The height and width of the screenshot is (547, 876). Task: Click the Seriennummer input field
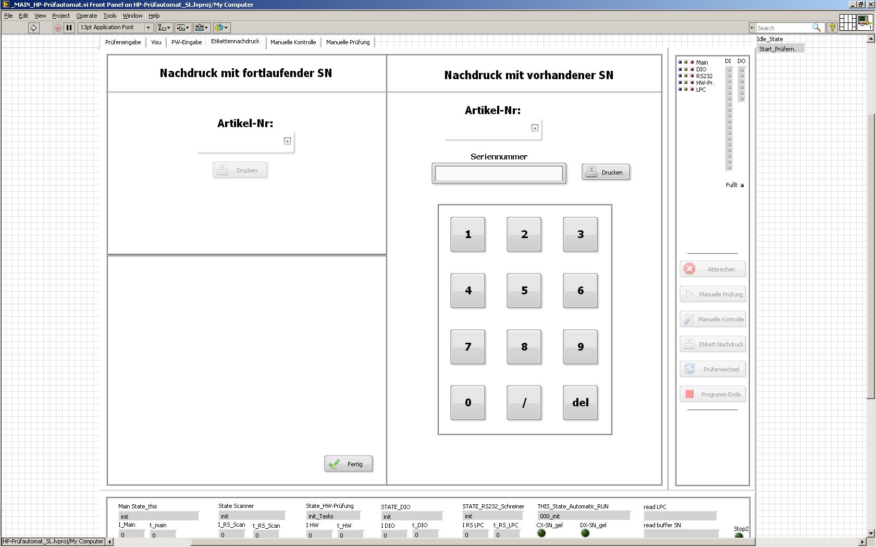pyautogui.click(x=499, y=173)
